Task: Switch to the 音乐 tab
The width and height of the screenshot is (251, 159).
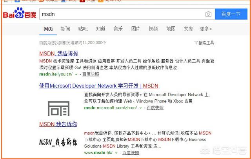Action: click(x=118, y=29)
